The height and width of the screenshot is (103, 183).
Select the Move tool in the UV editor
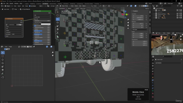point(3,60)
